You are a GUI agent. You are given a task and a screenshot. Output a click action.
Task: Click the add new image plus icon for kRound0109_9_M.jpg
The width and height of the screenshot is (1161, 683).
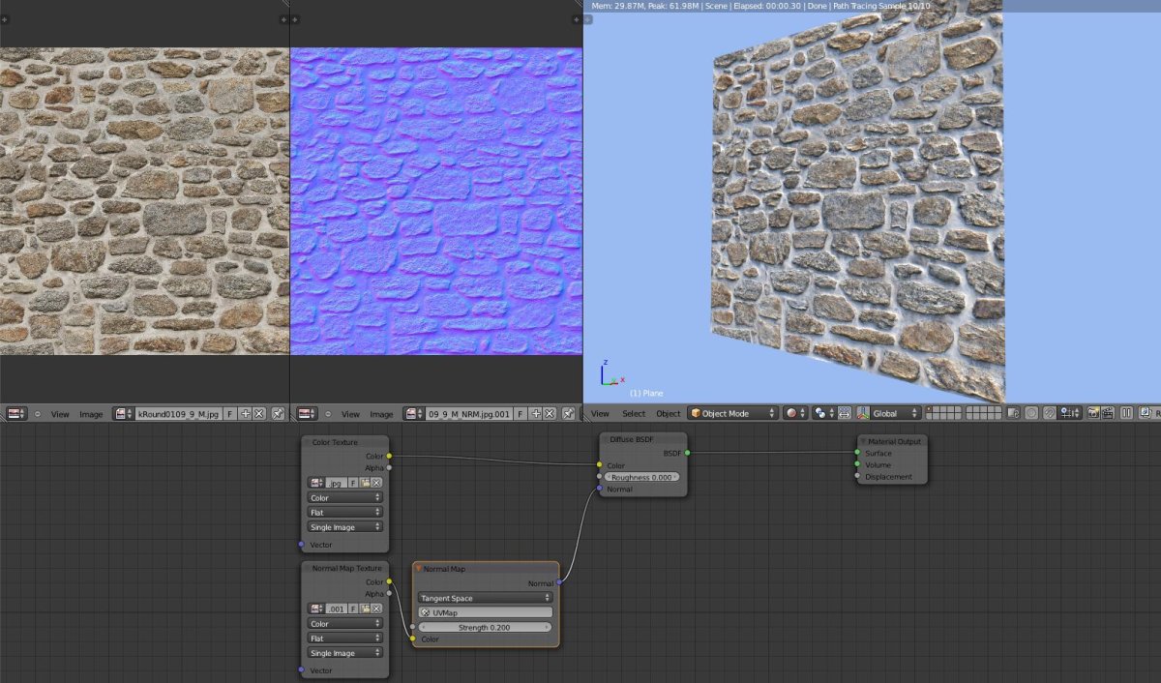click(x=245, y=413)
